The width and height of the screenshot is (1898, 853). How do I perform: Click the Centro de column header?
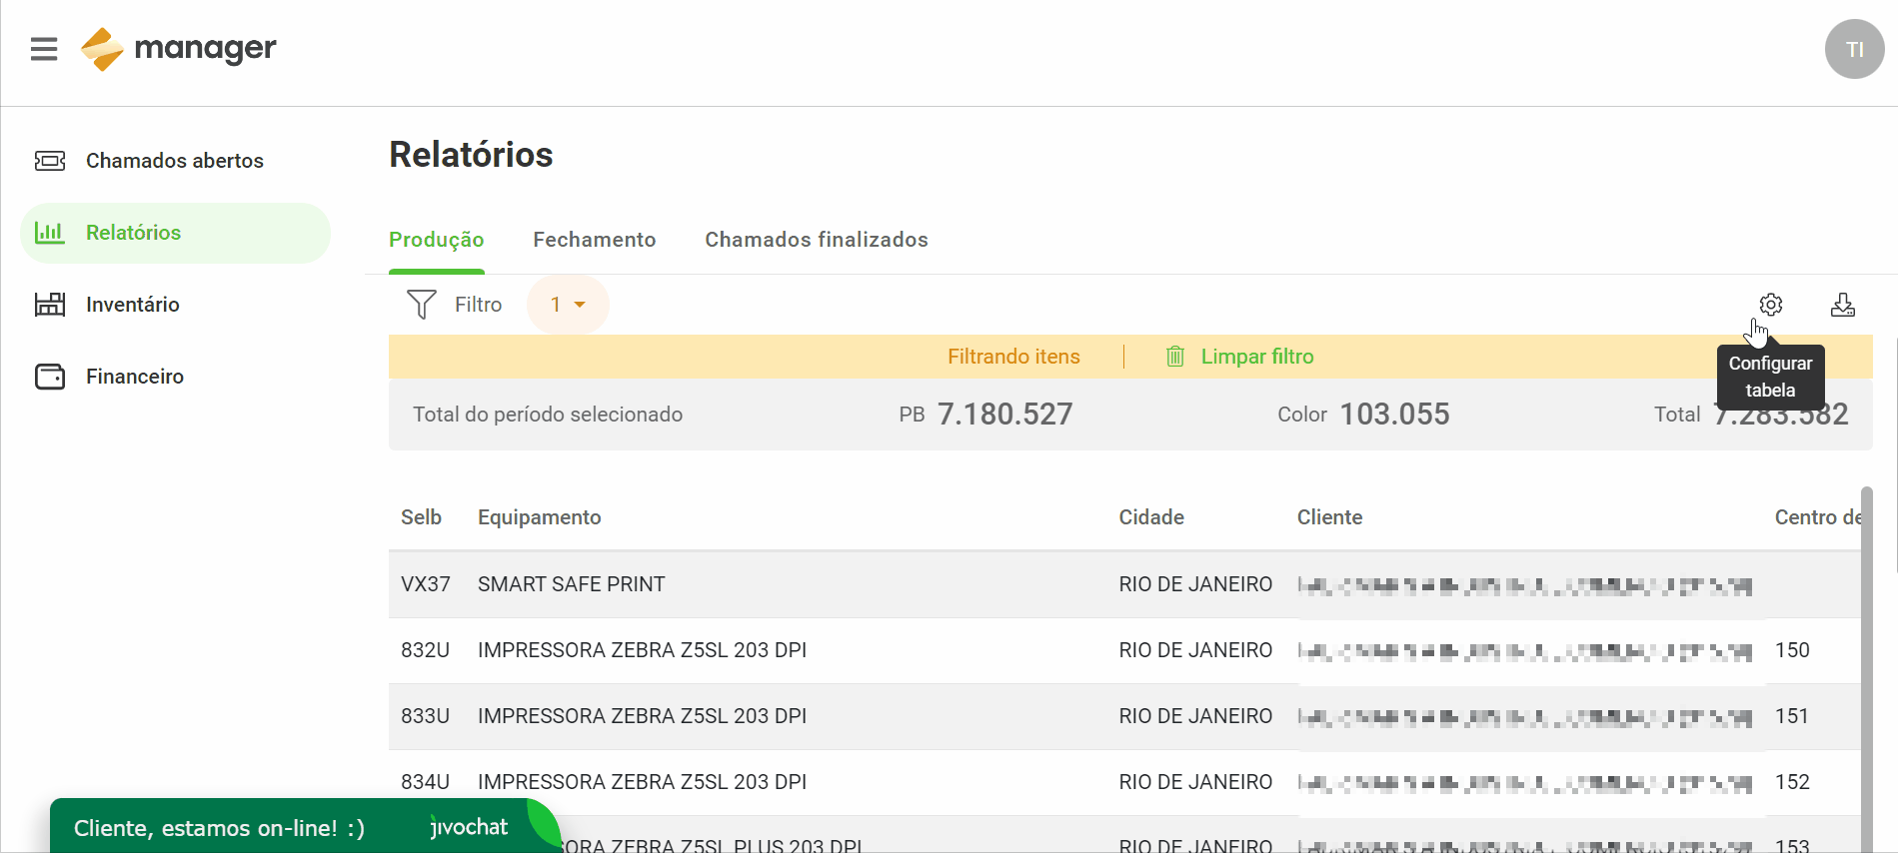coord(1817,517)
